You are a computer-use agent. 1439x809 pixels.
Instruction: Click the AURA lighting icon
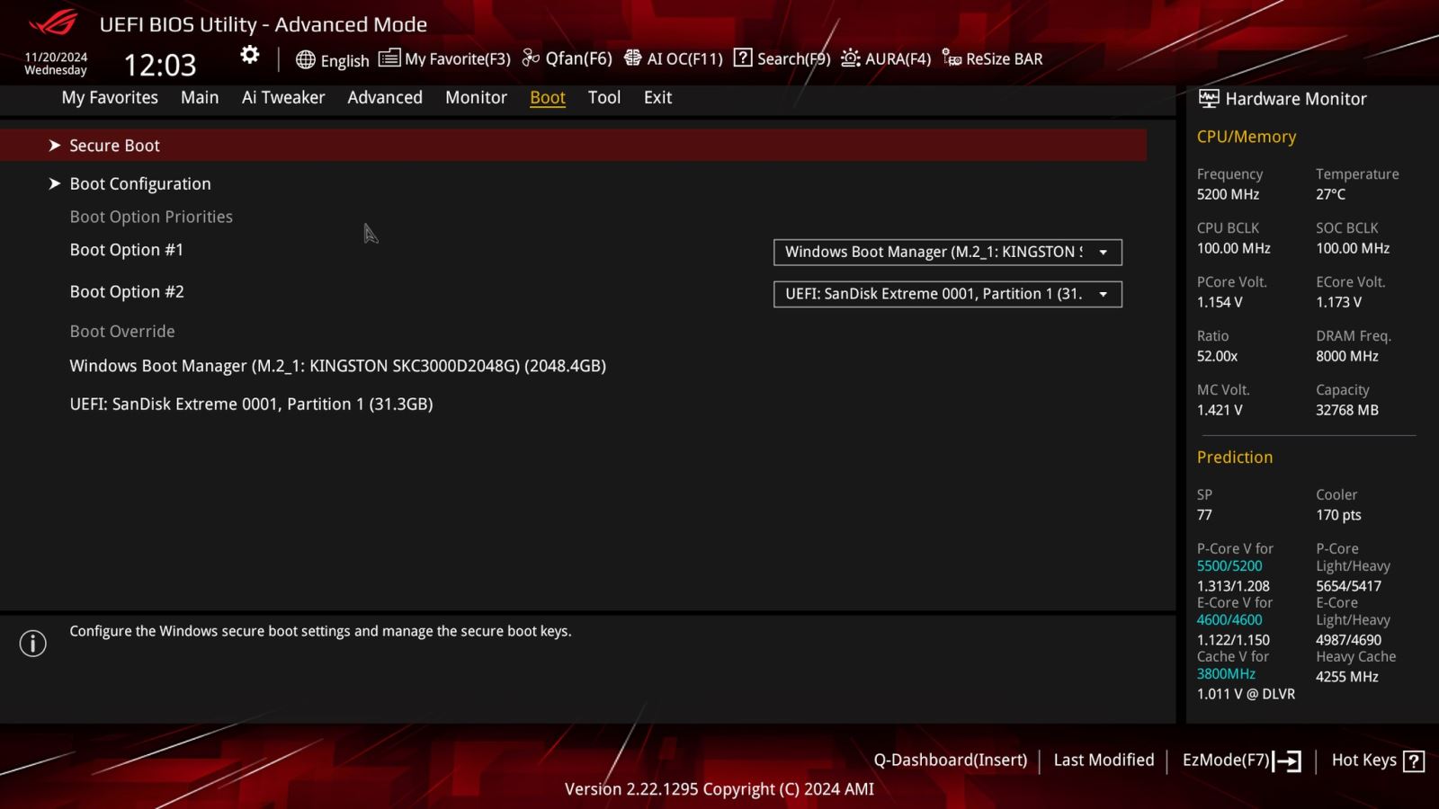(x=851, y=58)
